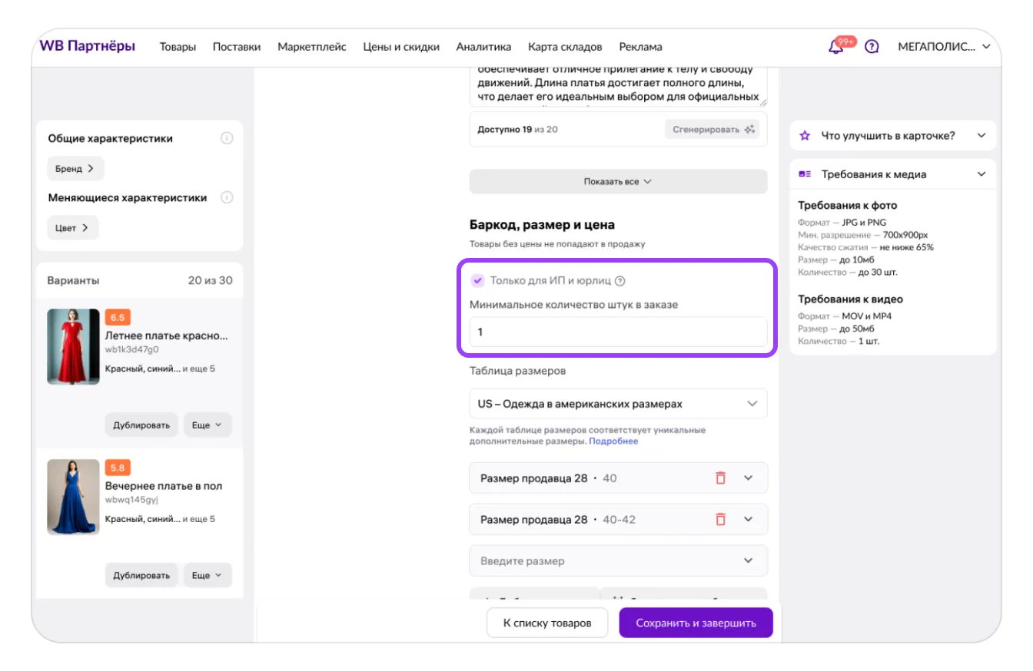The height and width of the screenshot is (671, 1033).
Task: Click help icon beside Только для ИП и юрлиц
Action: tap(620, 281)
